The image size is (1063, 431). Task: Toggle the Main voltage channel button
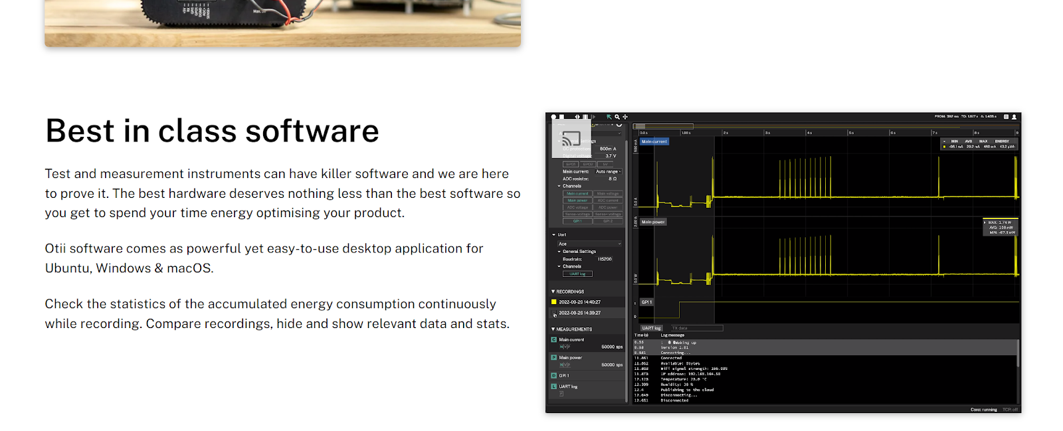click(x=608, y=193)
